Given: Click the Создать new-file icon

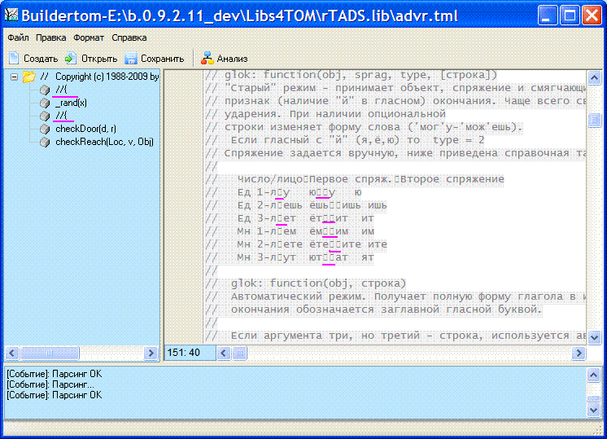Looking at the screenshot, I should point(14,58).
